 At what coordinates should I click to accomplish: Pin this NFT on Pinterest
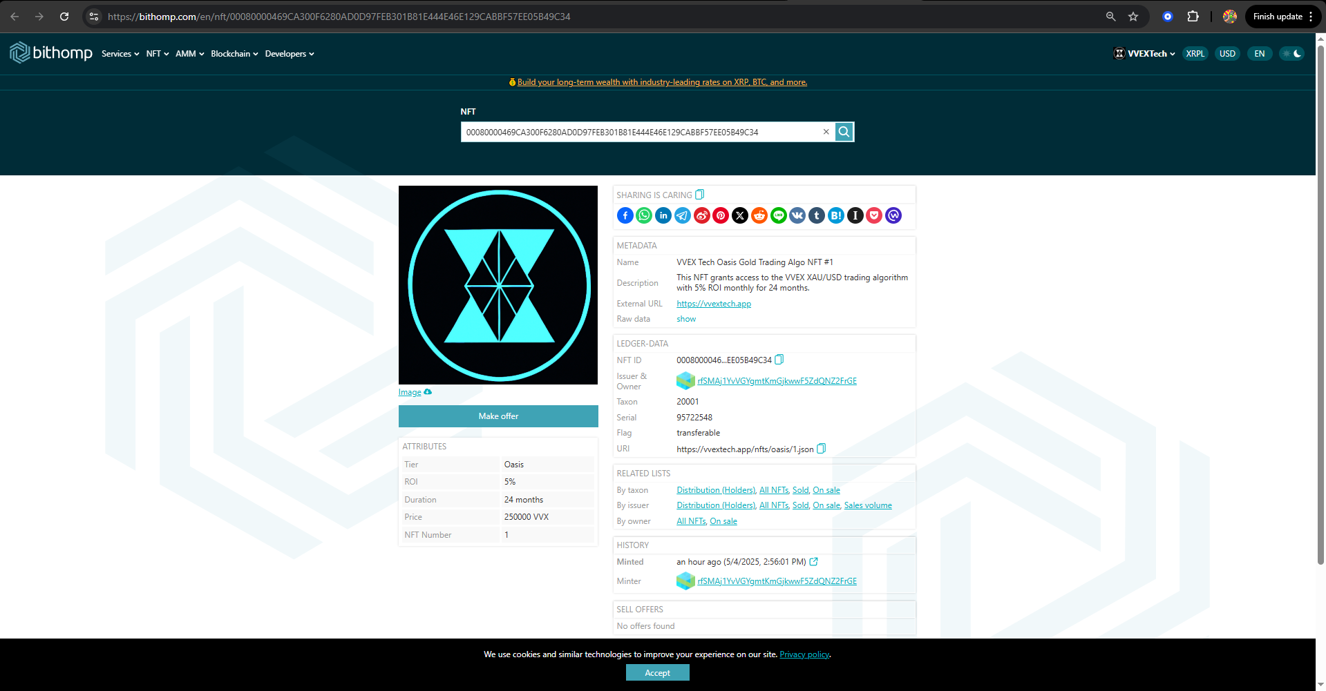[721, 215]
